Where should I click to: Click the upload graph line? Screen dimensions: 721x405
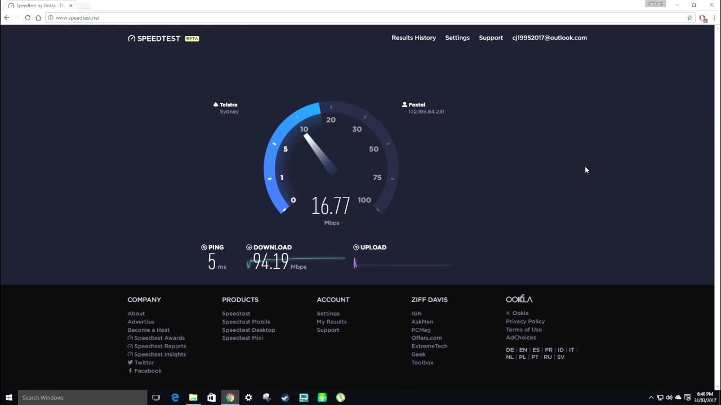tap(402, 264)
